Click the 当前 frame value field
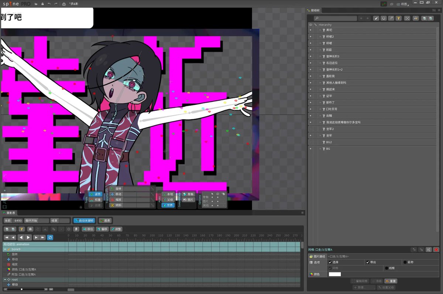 pos(18,220)
